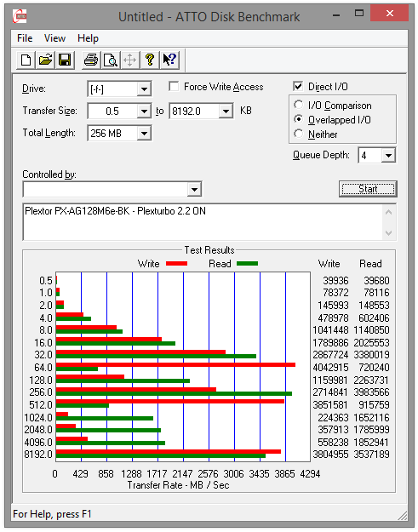The width and height of the screenshot is (418, 532).
Task: Click into the Plextor description text box
Action: tap(203, 222)
